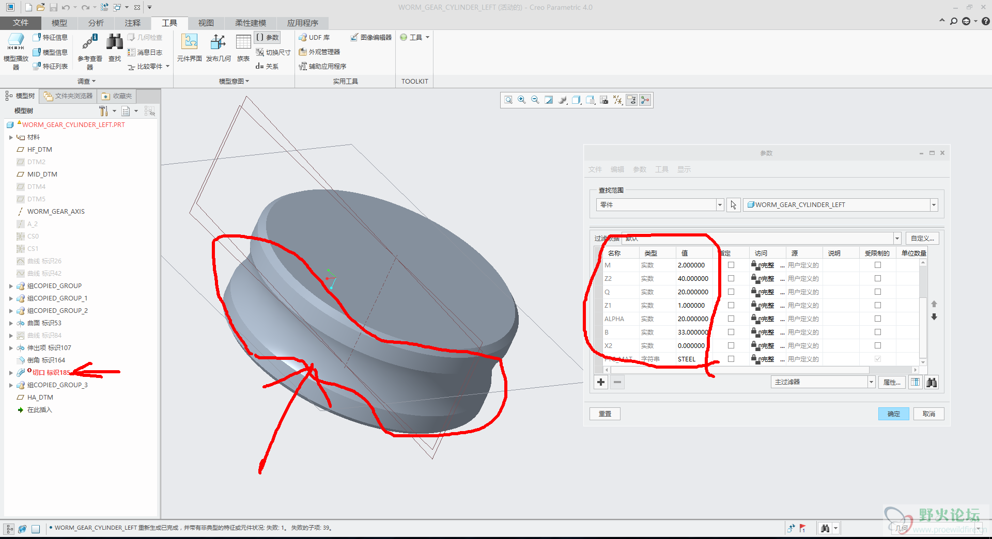Open the 参数 parameters ribbon button
This screenshot has height=539, width=992.
click(267, 37)
